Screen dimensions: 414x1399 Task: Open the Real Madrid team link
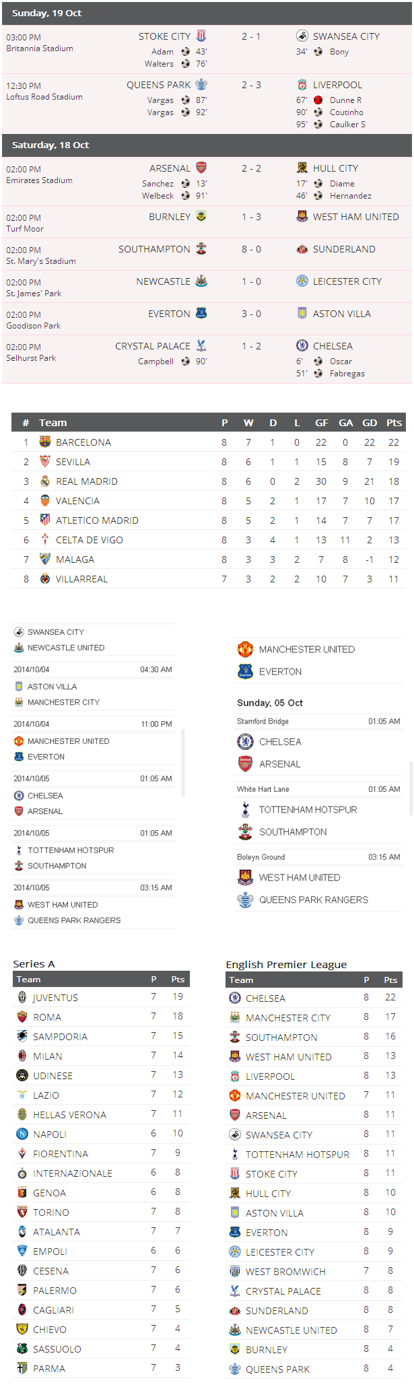[86, 481]
